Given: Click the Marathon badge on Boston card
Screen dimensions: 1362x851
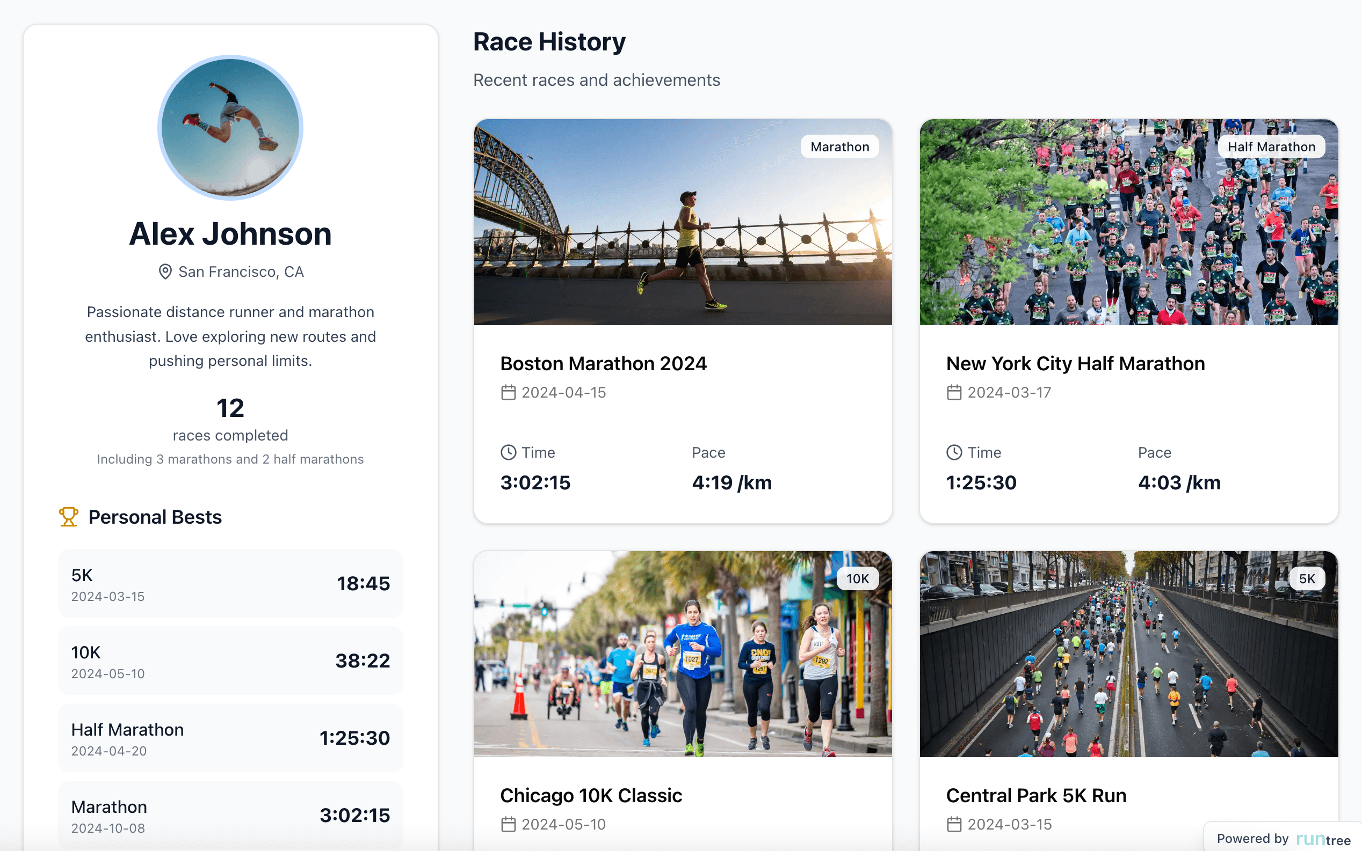Looking at the screenshot, I should pyautogui.click(x=839, y=147).
